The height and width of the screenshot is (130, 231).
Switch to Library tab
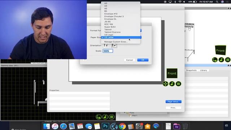coord(204,70)
